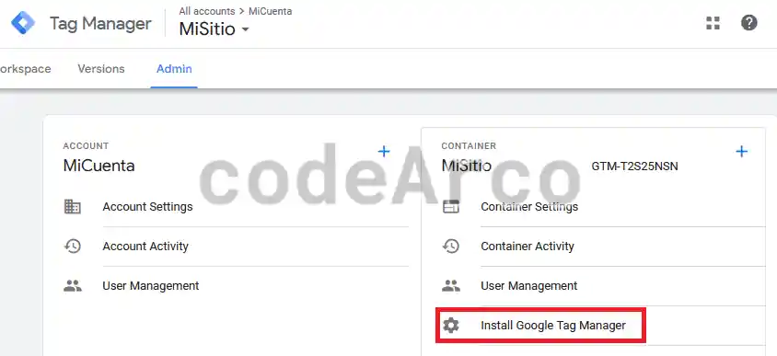Switch to the Workspace tab

pyautogui.click(x=25, y=69)
